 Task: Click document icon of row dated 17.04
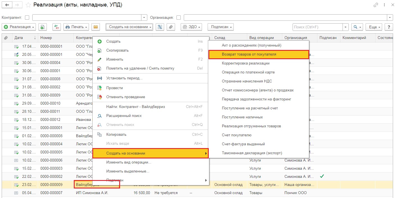tap(16, 47)
